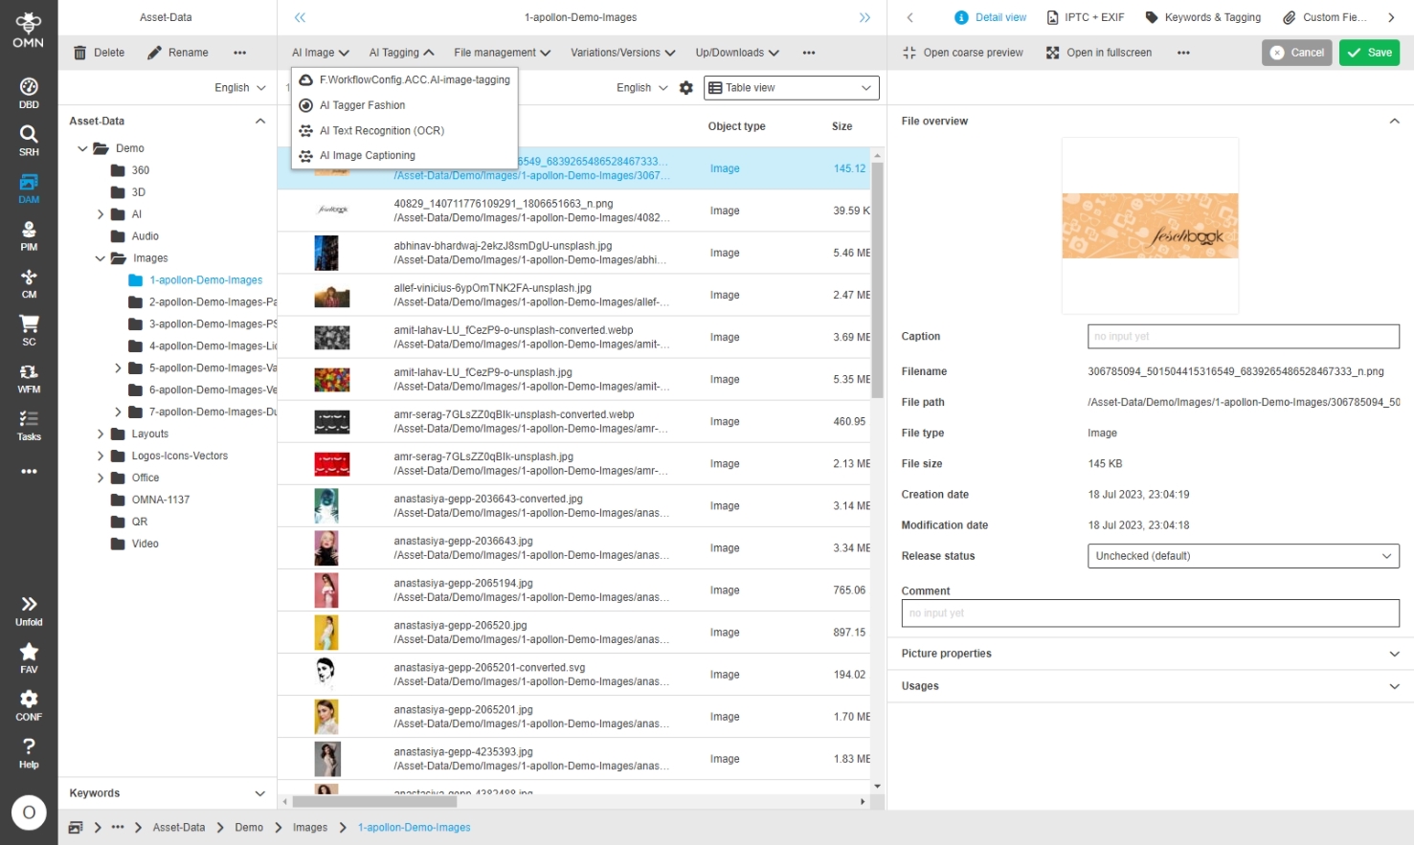Click into the Caption input field

(x=1242, y=337)
